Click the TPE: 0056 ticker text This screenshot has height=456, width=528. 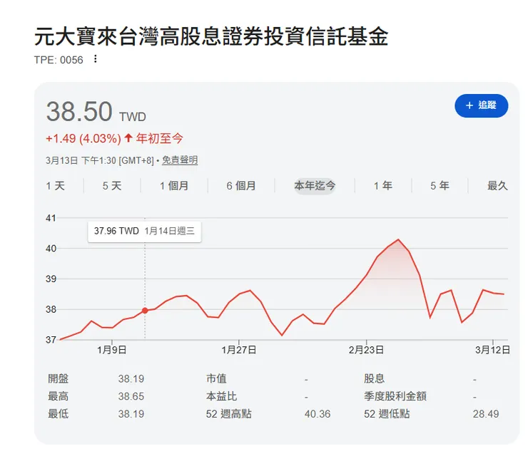[x=59, y=60]
